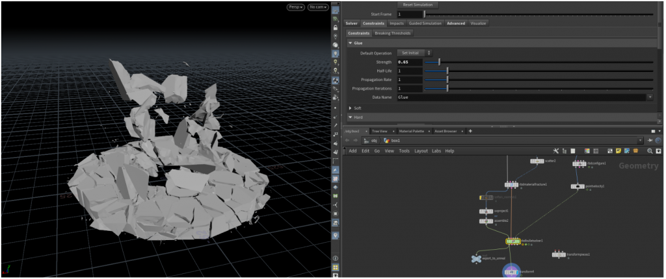
Task: Click the blue circle icon in path bar
Action: (658, 141)
